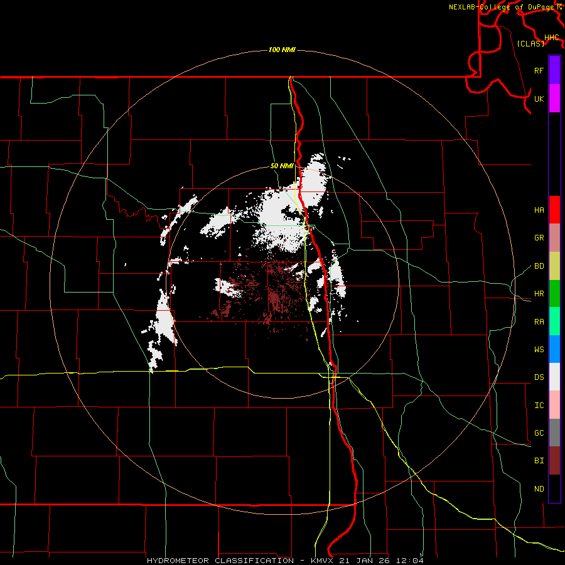Click the IC pink legend swatch

coord(554,405)
